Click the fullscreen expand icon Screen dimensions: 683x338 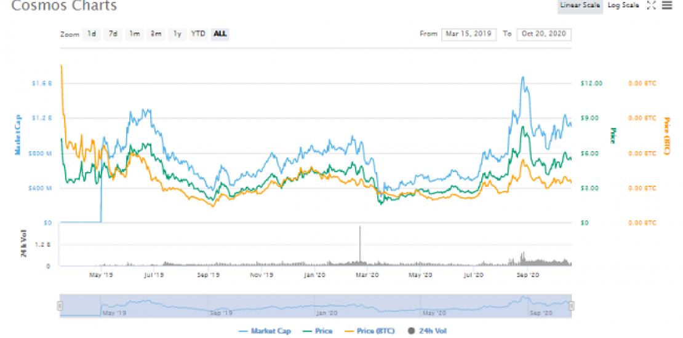pyautogui.click(x=652, y=6)
